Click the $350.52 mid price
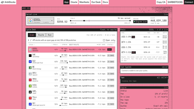The height and width of the screenshot is (109, 194). pos(62,22)
